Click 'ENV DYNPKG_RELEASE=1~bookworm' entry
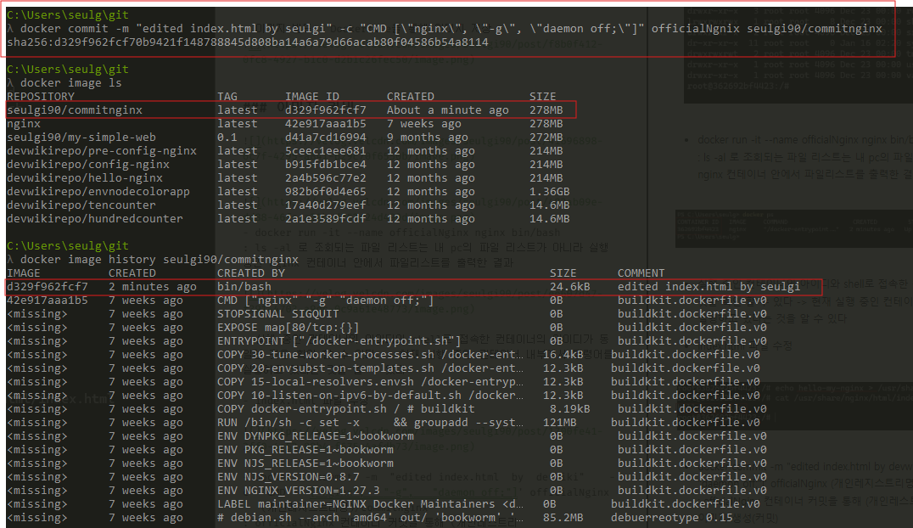The image size is (913, 528). [x=316, y=436]
